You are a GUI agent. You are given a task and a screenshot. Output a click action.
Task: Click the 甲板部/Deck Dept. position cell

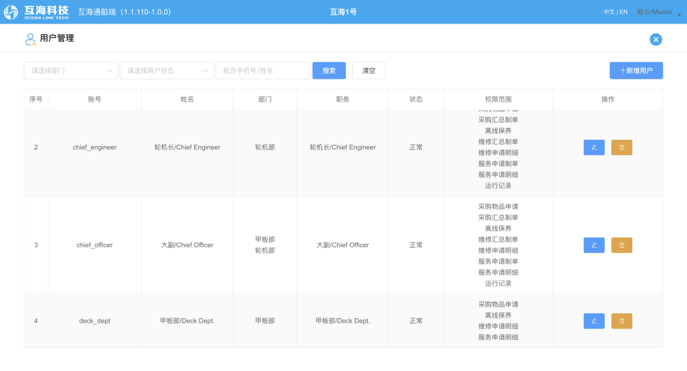pos(343,321)
